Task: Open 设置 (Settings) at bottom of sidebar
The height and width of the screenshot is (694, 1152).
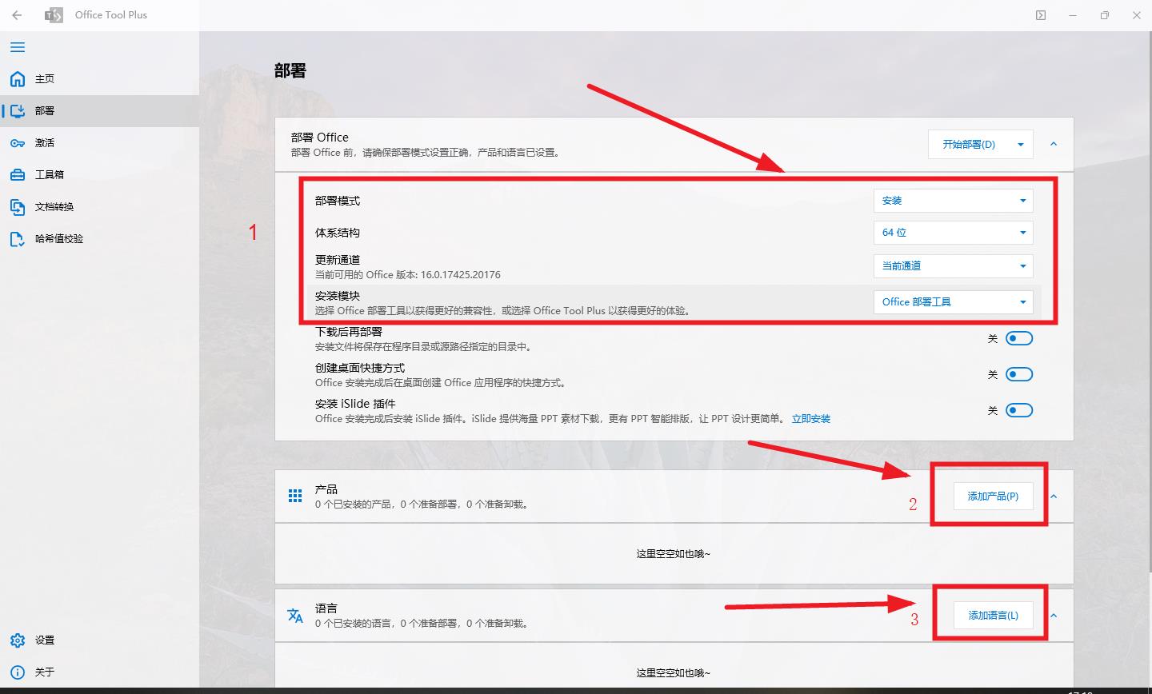Action: pos(44,640)
